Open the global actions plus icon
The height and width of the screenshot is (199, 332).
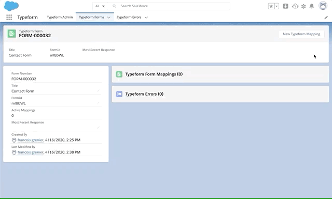(285, 6)
